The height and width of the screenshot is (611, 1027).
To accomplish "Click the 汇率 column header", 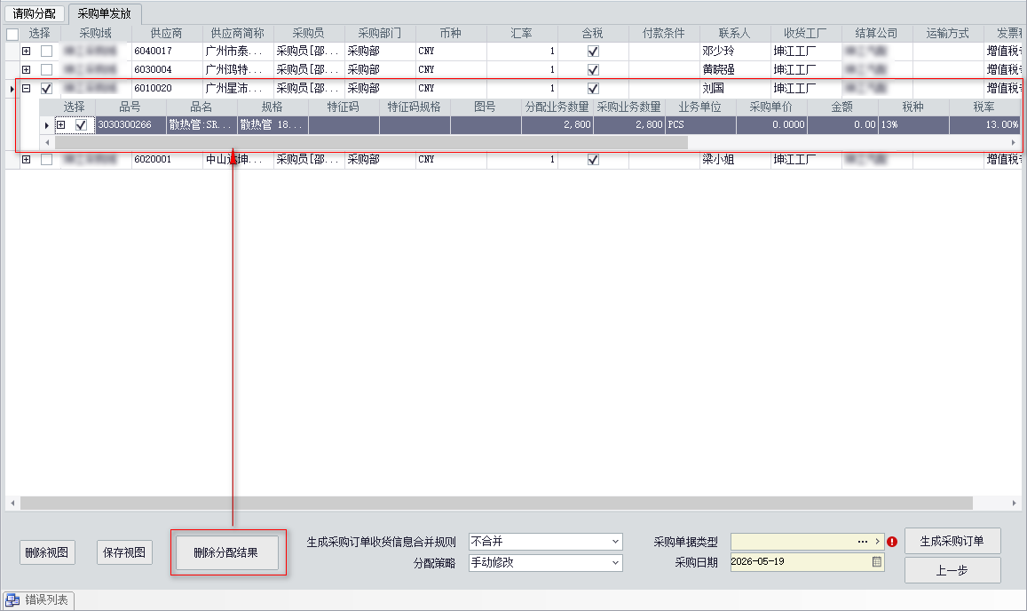I will coord(522,34).
